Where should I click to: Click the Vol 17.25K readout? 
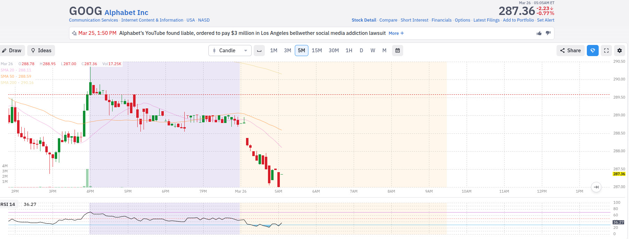pos(112,64)
